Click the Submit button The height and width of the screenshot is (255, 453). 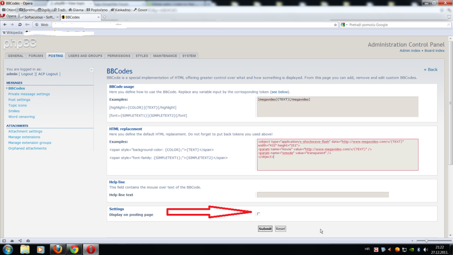click(x=265, y=229)
